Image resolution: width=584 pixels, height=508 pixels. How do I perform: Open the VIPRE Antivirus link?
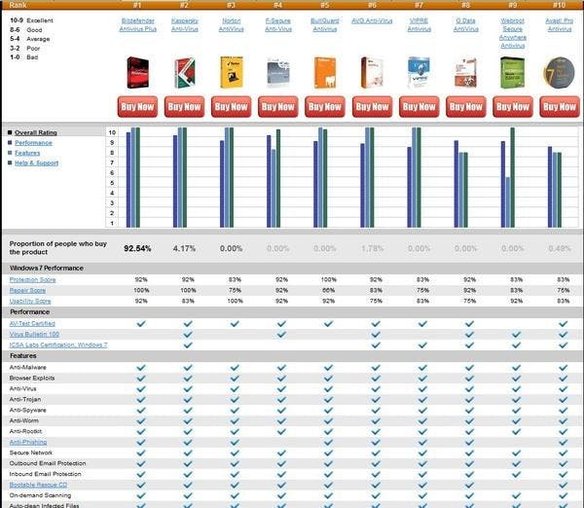tap(419, 25)
